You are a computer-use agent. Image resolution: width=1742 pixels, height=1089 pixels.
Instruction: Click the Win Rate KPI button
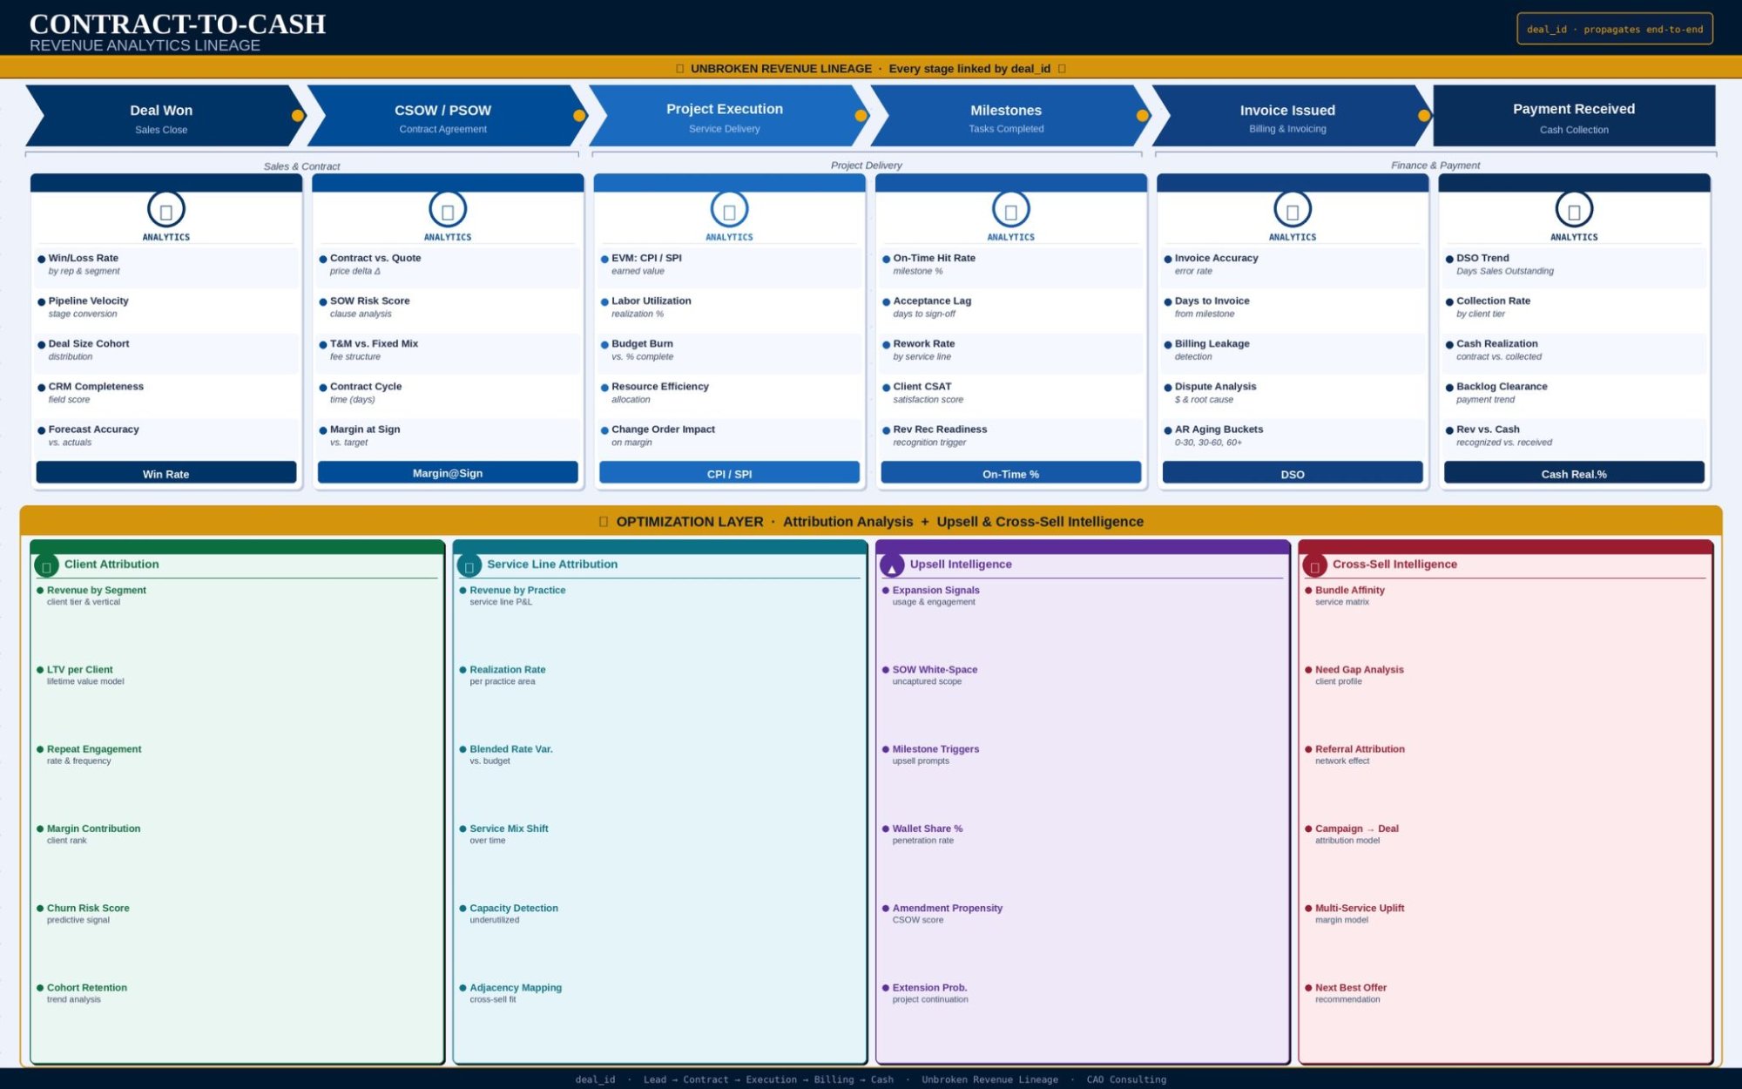165,473
